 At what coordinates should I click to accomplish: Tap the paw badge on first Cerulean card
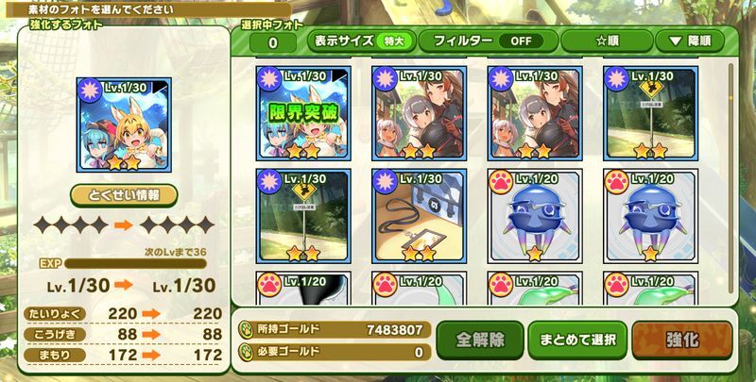click(501, 183)
